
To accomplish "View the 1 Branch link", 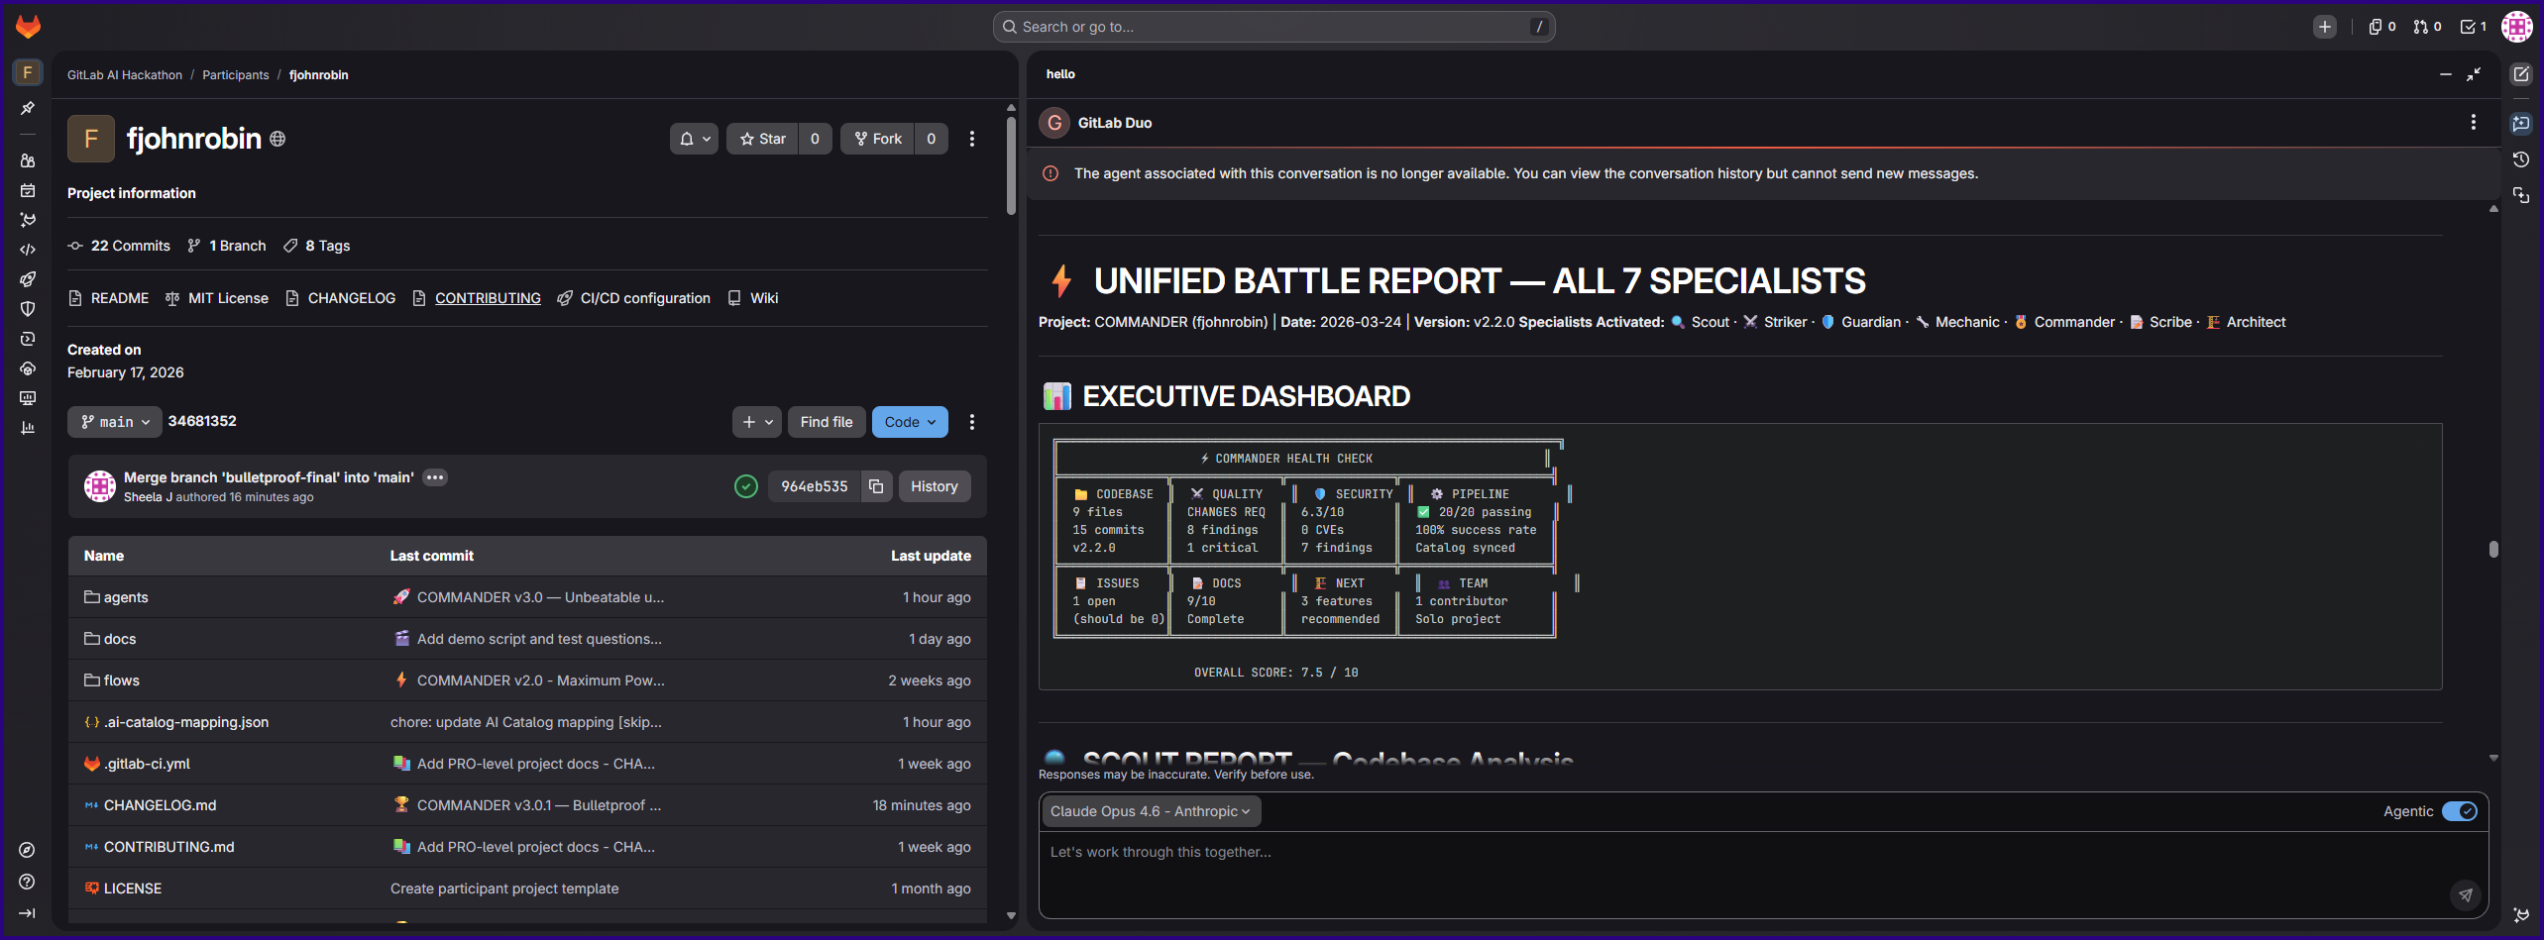I will [227, 246].
